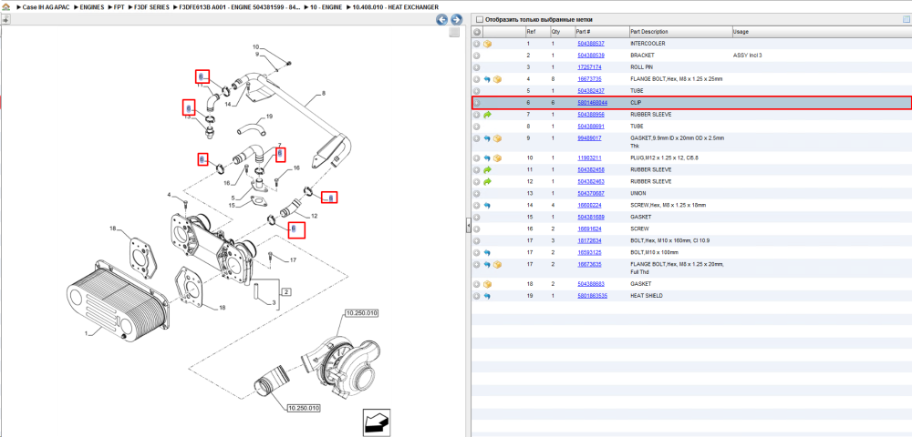Image resolution: width=912 pixels, height=437 pixels.
Task: Open the 'F3DFE613B A001 - ENGINE' breadcrumb
Action: click(240, 7)
